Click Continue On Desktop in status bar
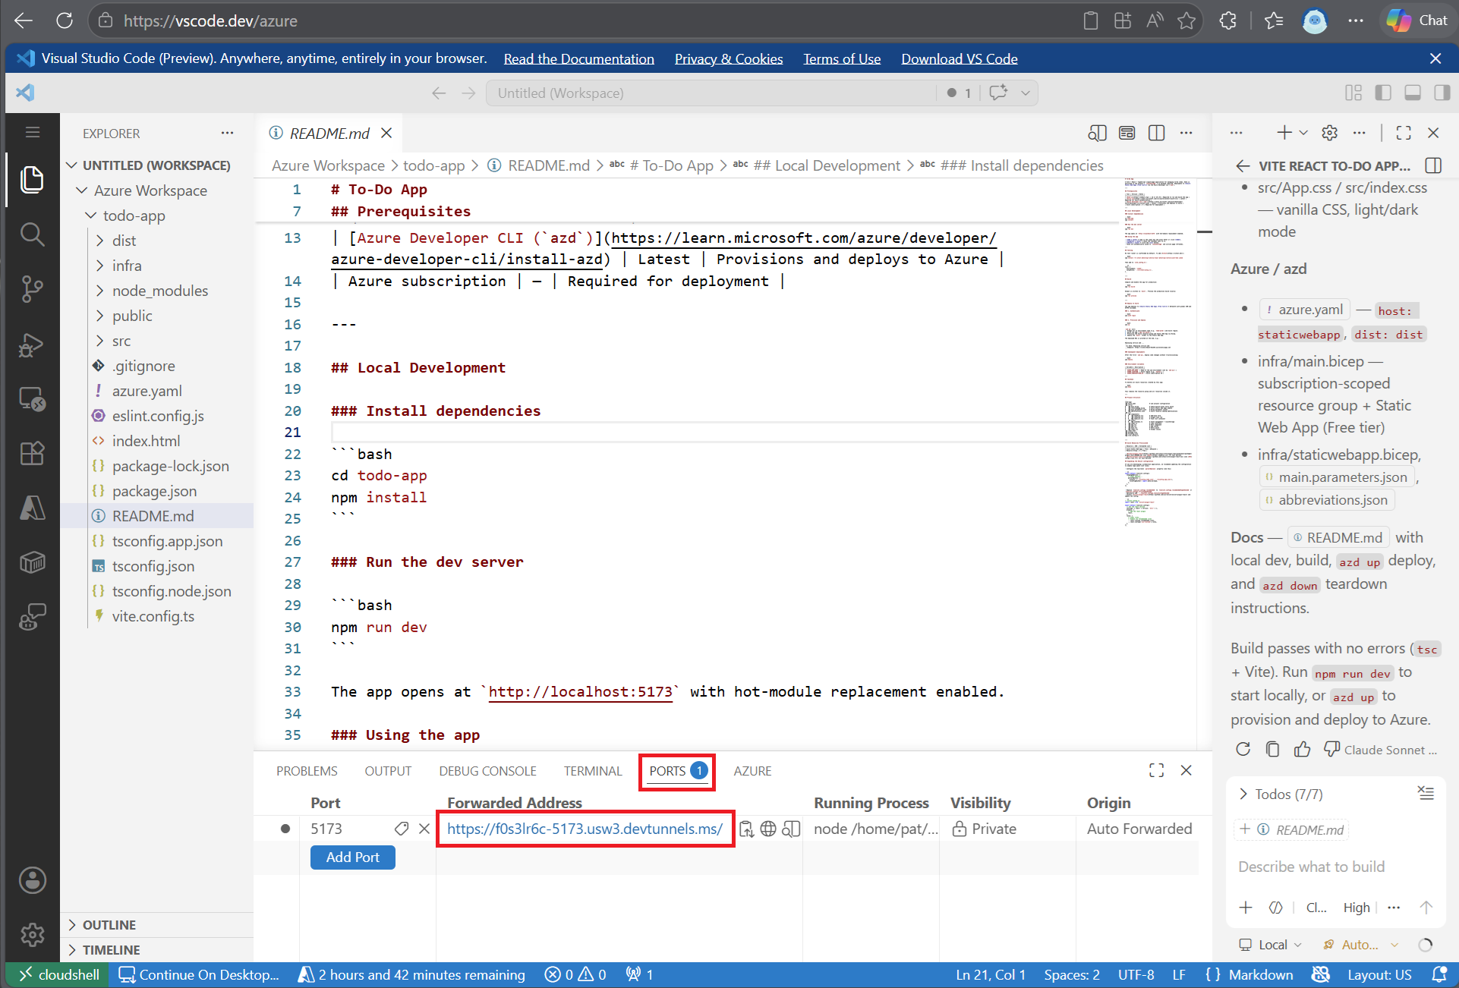 (200, 974)
